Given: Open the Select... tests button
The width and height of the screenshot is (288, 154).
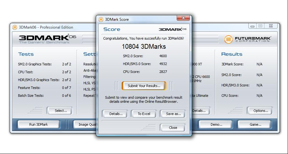Looking at the screenshot, I should pyautogui.click(x=60, y=111).
